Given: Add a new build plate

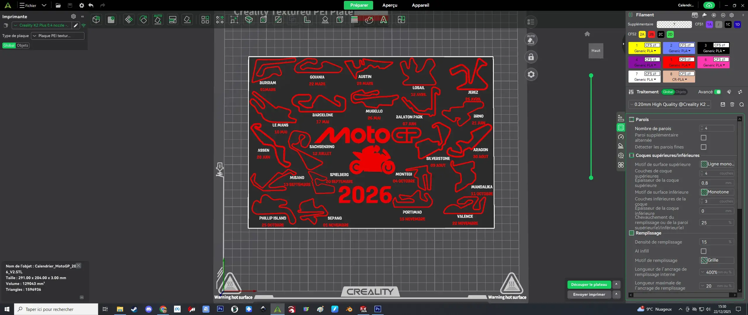Looking at the screenshot, I should (x=111, y=20).
